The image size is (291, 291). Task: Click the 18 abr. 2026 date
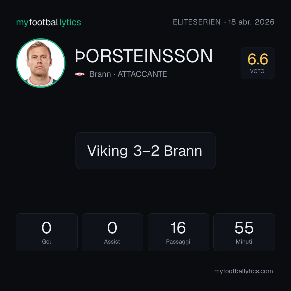pos(251,22)
